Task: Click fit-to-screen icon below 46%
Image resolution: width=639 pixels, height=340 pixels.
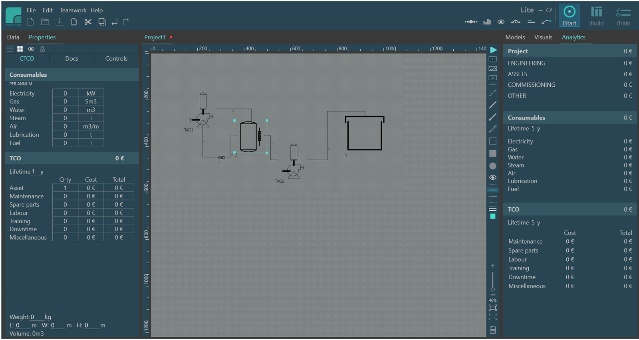Action: 493,308
